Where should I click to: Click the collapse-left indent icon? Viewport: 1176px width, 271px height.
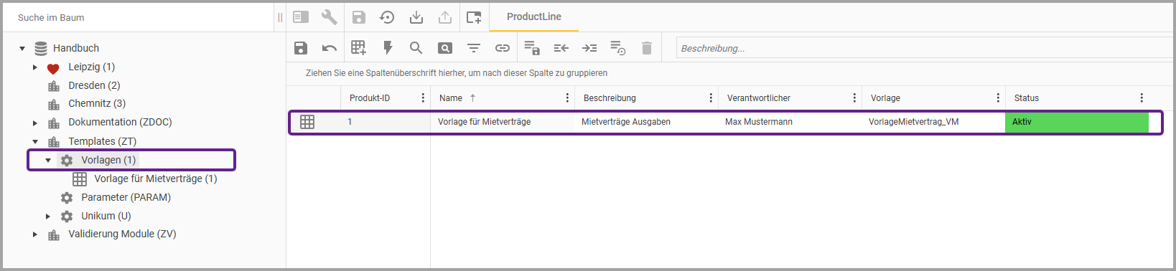click(561, 48)
